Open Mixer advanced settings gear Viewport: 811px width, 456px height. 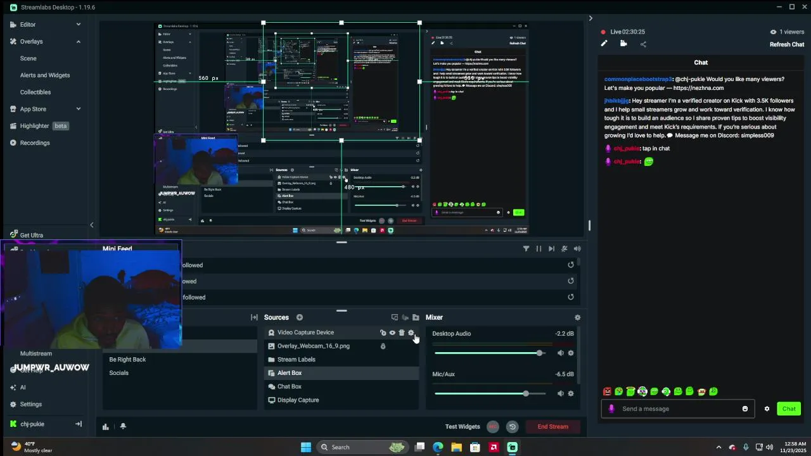coord(577,317)
